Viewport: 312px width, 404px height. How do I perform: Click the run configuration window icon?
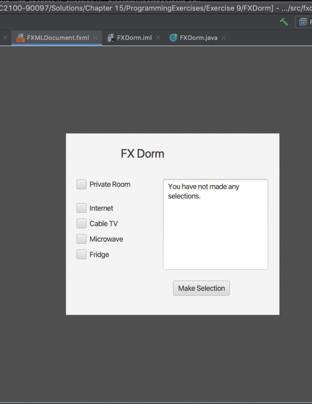click(303, 22)
